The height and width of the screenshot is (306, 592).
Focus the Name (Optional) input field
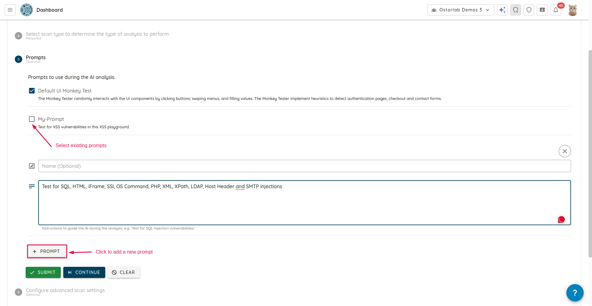tap(304, 166)
